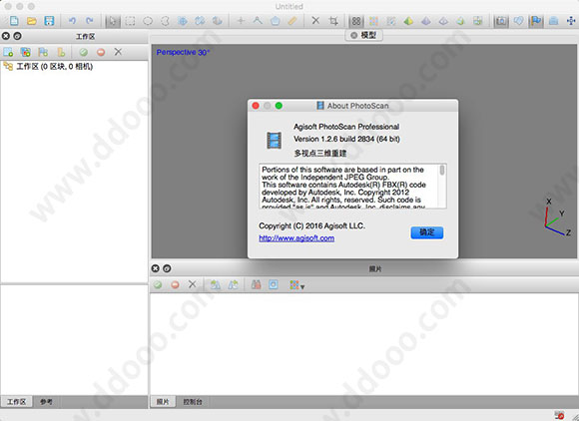Viewport: 579px width, 421px height.
Task: Open the http://www.agisoft.com link
Action: pos(296,238)
